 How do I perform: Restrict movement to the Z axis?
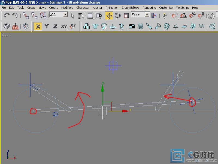55,26
